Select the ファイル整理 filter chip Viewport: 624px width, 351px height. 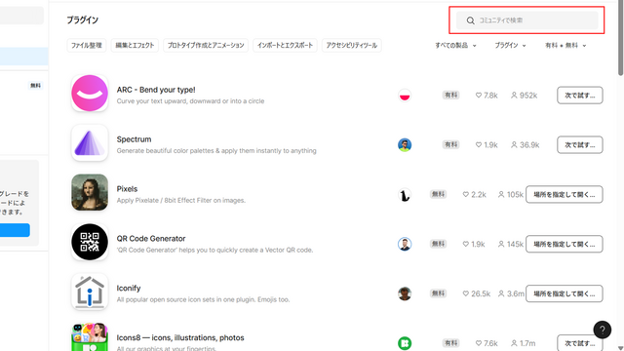click(87, 46)
